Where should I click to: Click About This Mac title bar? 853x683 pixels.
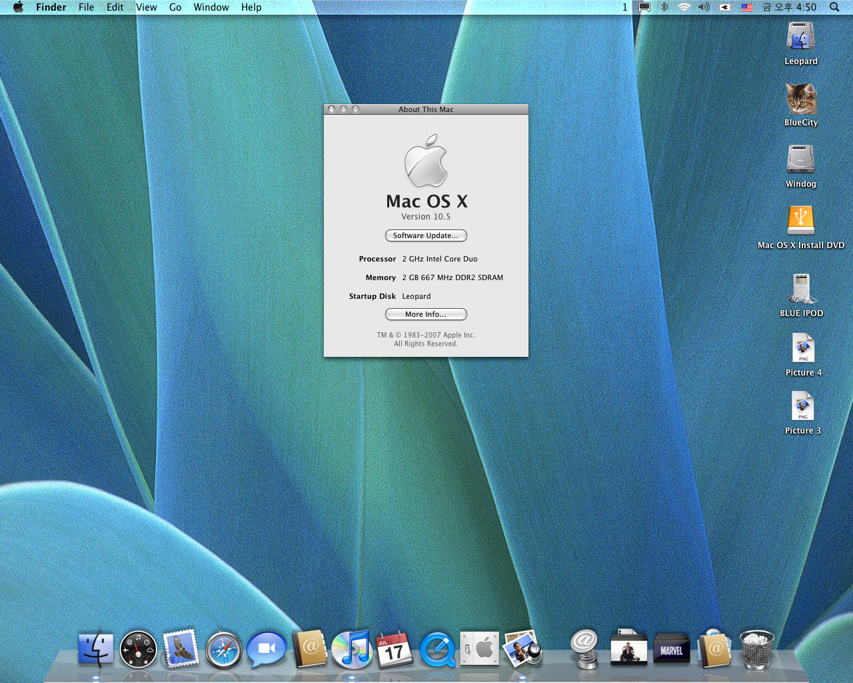click(x=426, y=109)
